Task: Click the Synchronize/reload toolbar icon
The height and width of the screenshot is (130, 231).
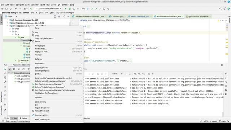Action: [x=10, y=9]
